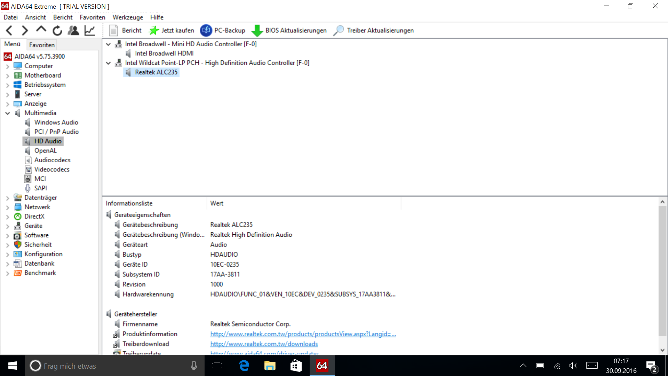
Task: Open Treiber Aktualisierungen search icon
Action: [338, 31]
